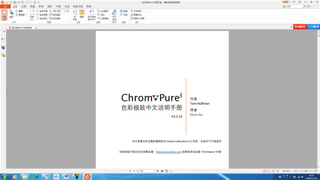Insert a File Attachment (文件附件)
The image size is (320, 180).
pyautogui.click(x=136, y=11)
